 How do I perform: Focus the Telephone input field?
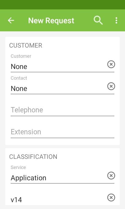coord(63,110)
